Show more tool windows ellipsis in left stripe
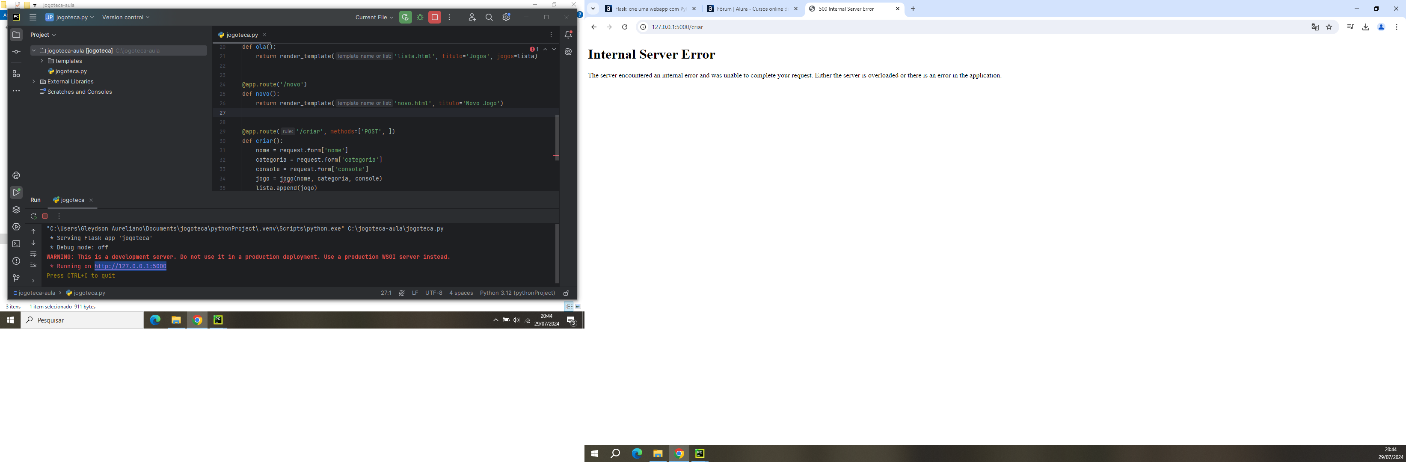The width and height of the screenshot is (1406, 462). pos(16,91)
